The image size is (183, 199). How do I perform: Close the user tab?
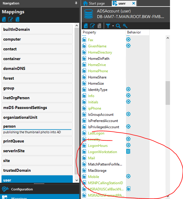coord(134,3)
